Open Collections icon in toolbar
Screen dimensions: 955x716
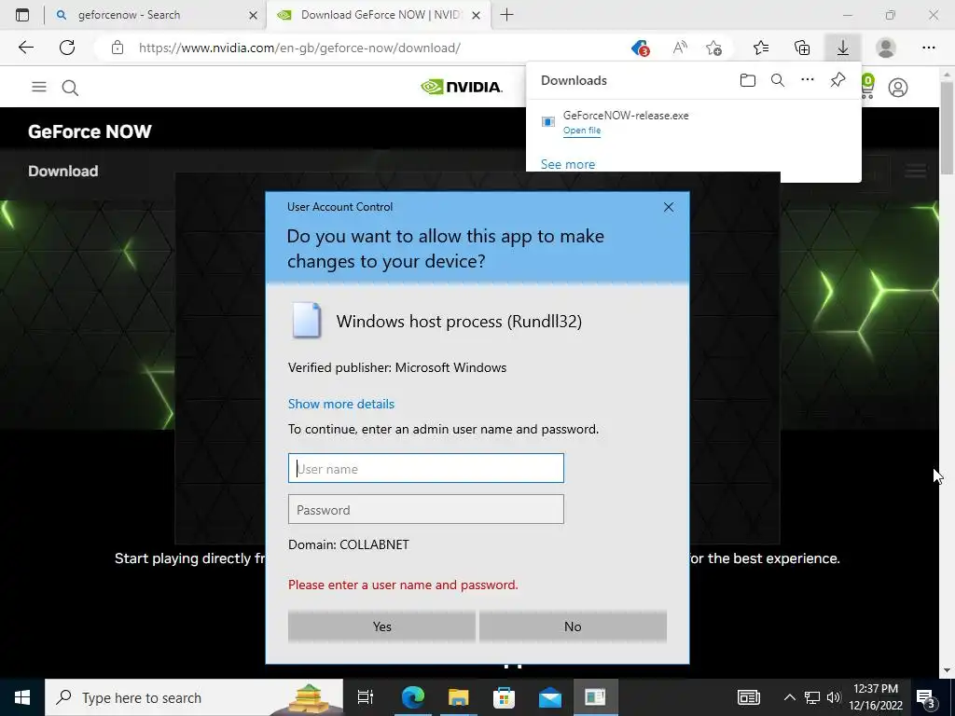coord(802,48)
